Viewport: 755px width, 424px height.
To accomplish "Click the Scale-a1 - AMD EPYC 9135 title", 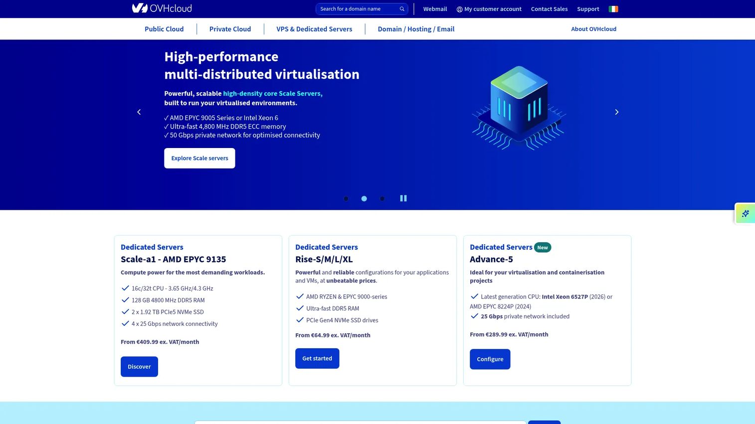I will pyautogui.click(x=173, y=259).
